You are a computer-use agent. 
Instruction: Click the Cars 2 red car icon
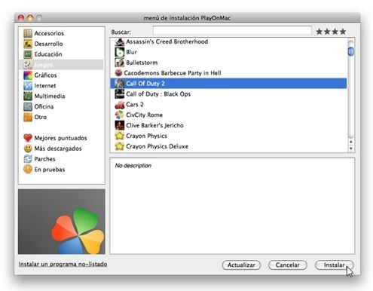click(x=120, y=105)
